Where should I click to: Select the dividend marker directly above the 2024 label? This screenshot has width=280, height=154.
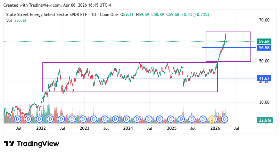tap(126, 119)
